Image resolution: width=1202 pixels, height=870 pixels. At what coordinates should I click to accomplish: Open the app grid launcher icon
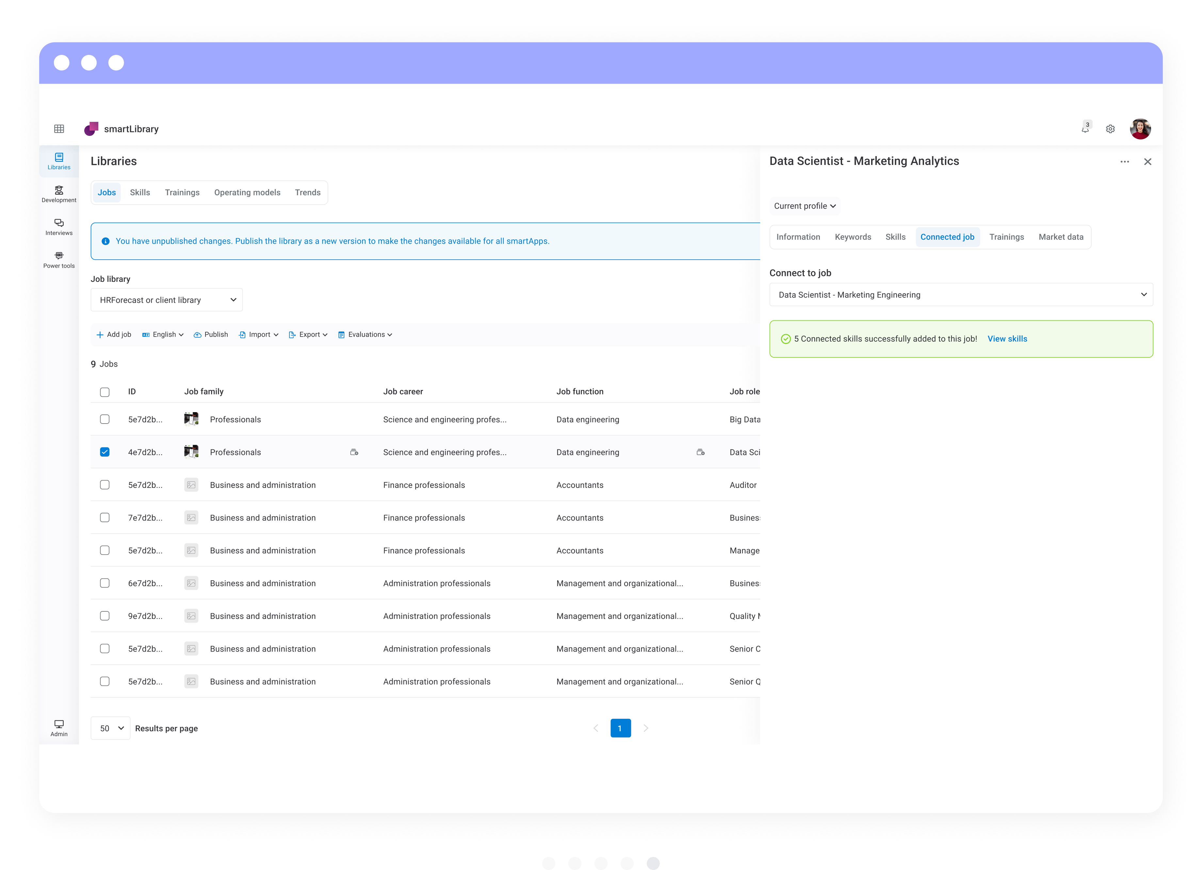(59, 129)
